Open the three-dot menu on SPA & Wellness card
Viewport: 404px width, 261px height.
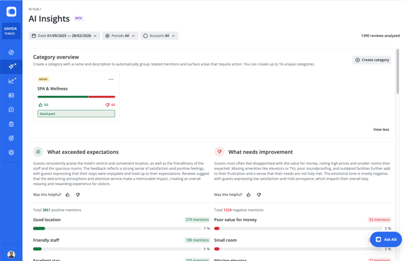(111, 80)
